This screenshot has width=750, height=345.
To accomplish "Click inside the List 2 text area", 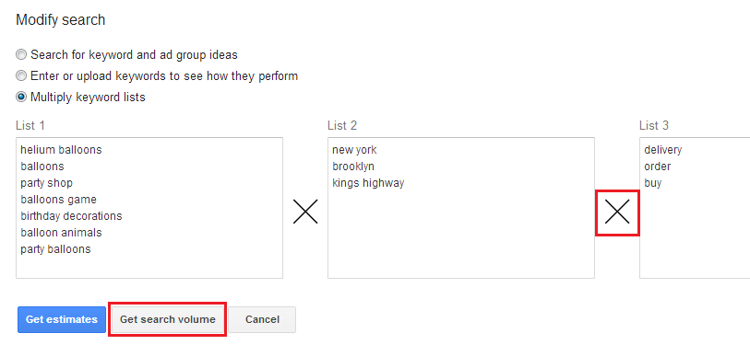I will [461, 208].
